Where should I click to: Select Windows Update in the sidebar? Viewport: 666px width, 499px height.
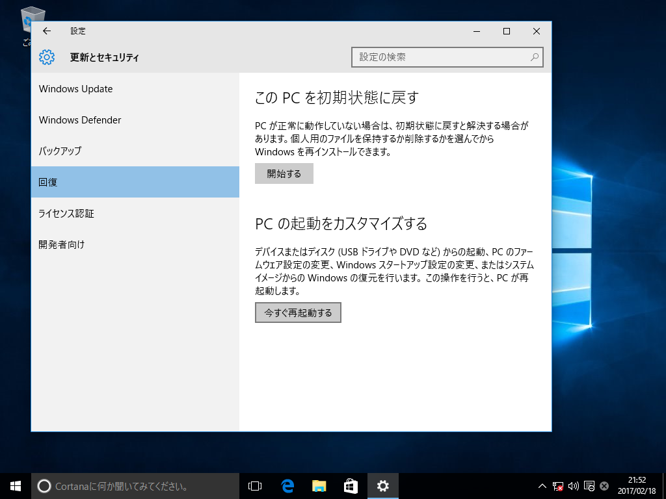point(135,88)
